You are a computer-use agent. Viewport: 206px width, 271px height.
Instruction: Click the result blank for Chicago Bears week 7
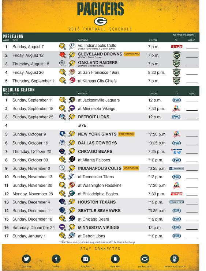point(192,153)
